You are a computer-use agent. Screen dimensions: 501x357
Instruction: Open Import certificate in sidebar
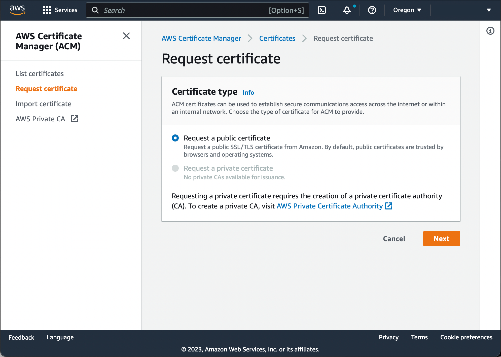tap(44, 104)
